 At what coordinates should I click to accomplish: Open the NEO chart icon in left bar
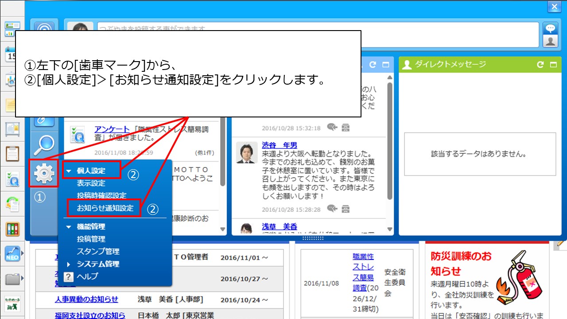12,254
